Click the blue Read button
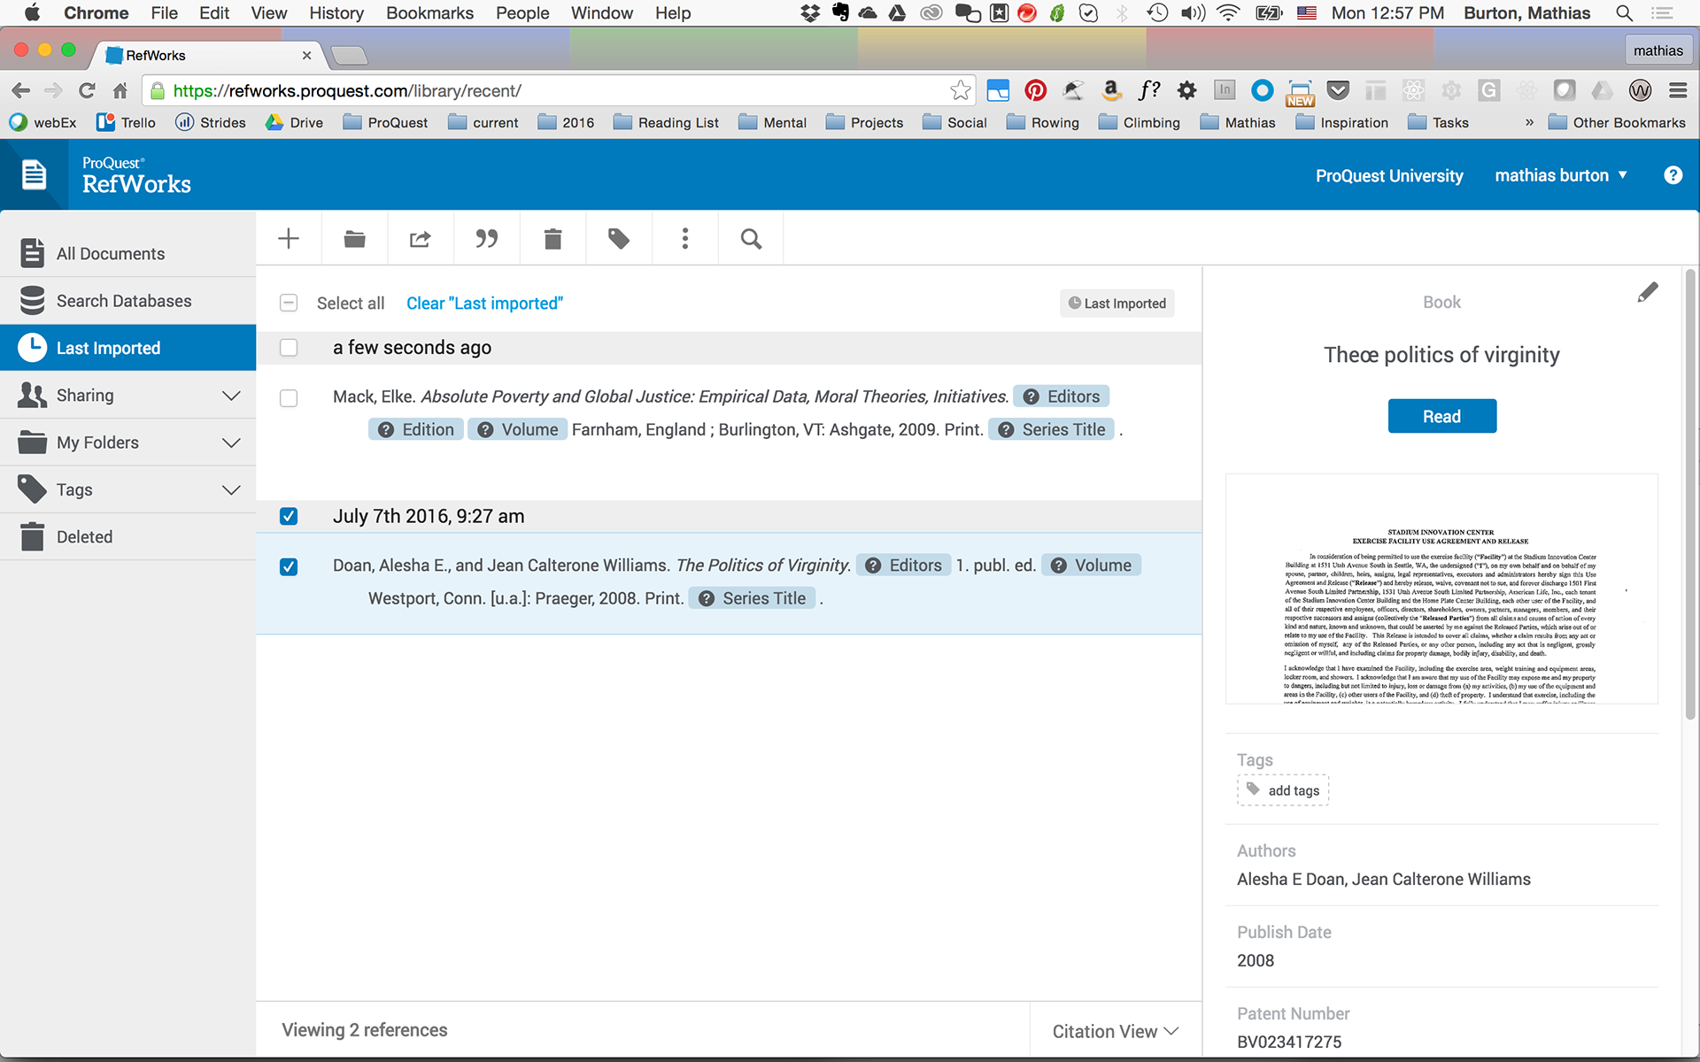The image size is (1700, 1062). click(x=1441, y=416)
